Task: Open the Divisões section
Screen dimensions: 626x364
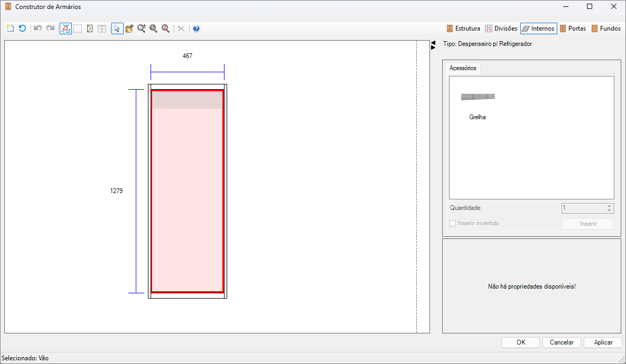Action: pyautogui.click(x=501, y=28)
